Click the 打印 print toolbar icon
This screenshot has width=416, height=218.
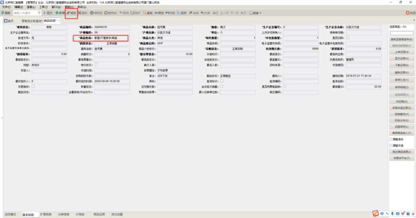[167, 13]
